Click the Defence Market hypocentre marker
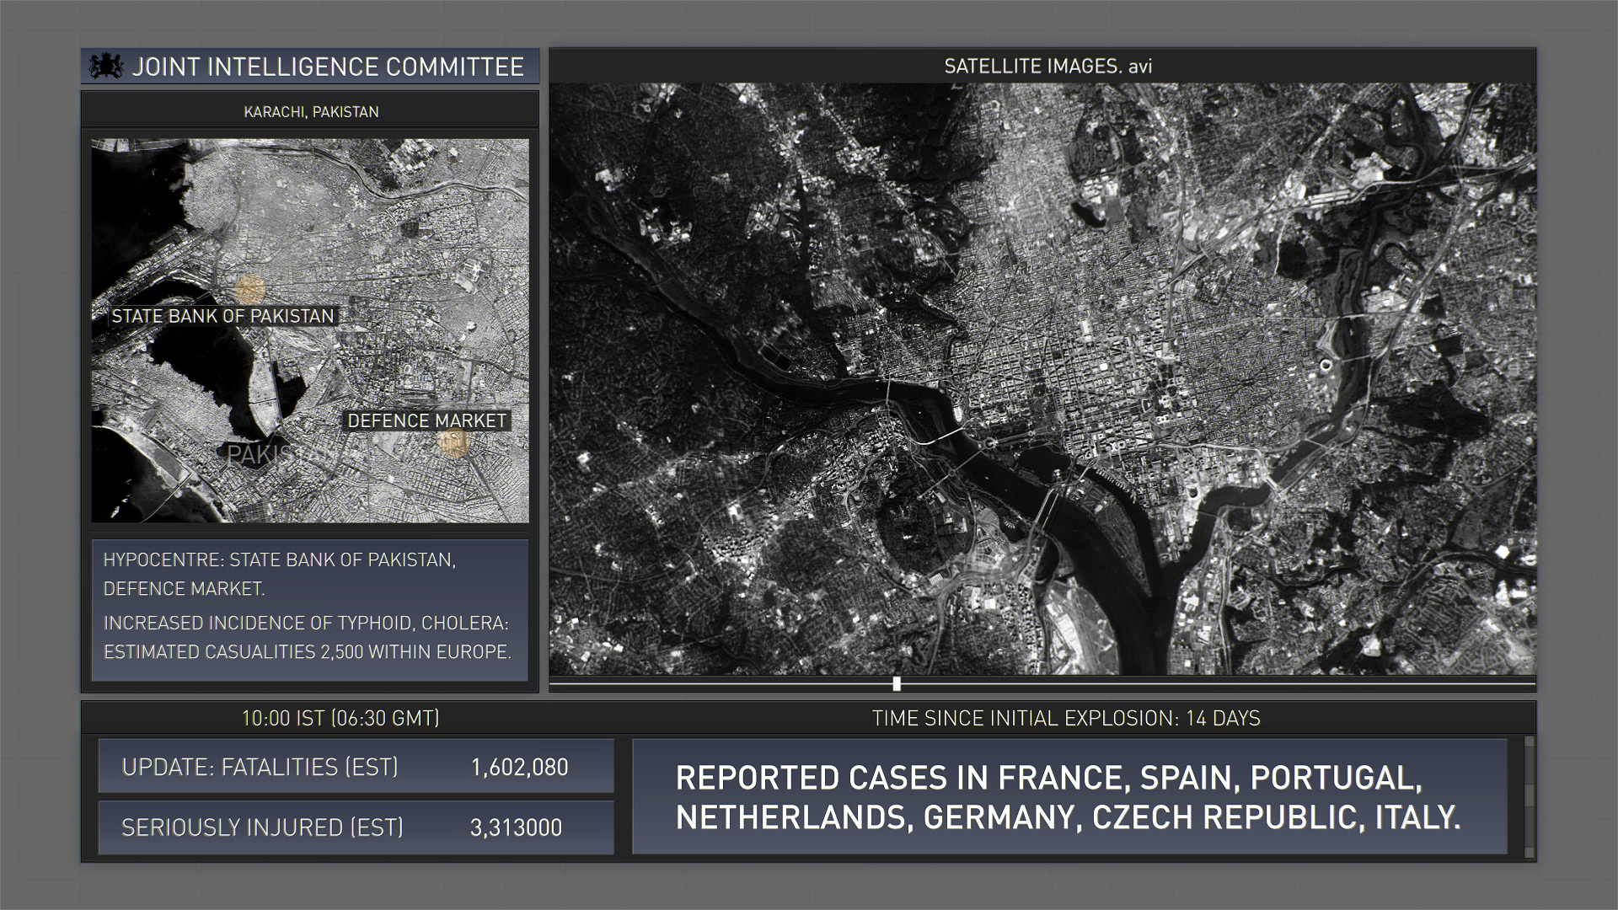The image size is (1618, 910). [x=455, y=443]
